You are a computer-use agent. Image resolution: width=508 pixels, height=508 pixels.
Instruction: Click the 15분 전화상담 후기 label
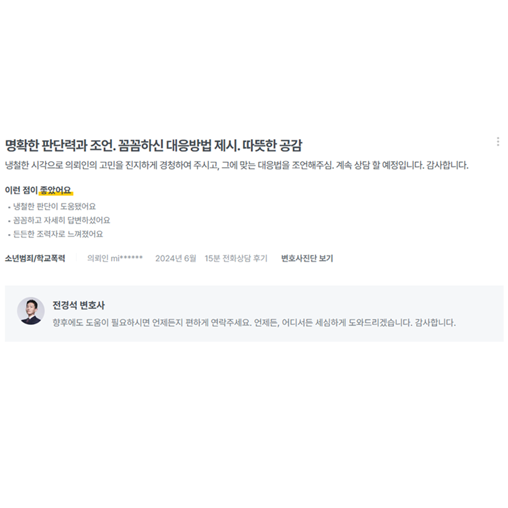click(236, 258)
